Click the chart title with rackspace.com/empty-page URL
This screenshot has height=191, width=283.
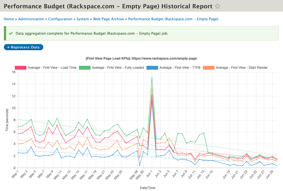(x=141, y=58)
